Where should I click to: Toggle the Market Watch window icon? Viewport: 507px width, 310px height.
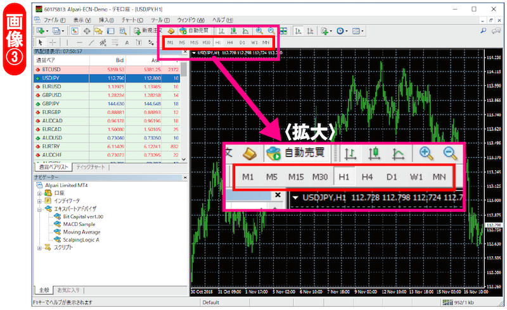tap(75, 31)
